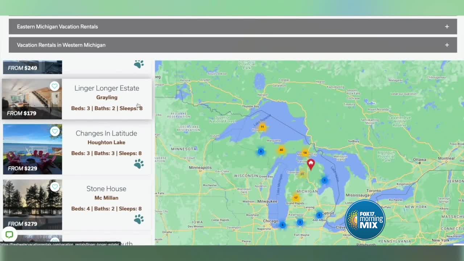Toggle favorite heart on Changes In Latitude
The image size is (464, 261).
55,131
